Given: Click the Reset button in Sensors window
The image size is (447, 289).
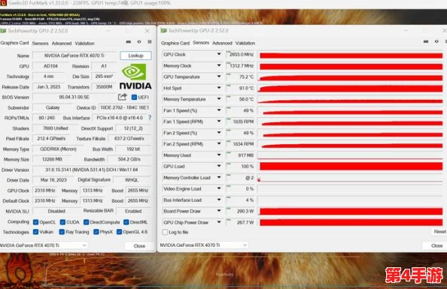Looking at the screenshot, I should click(x=439, y=231).
